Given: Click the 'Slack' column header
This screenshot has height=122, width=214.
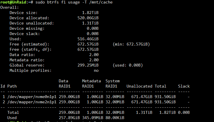Looking at the screenshot, I should (x=184, y=86).
